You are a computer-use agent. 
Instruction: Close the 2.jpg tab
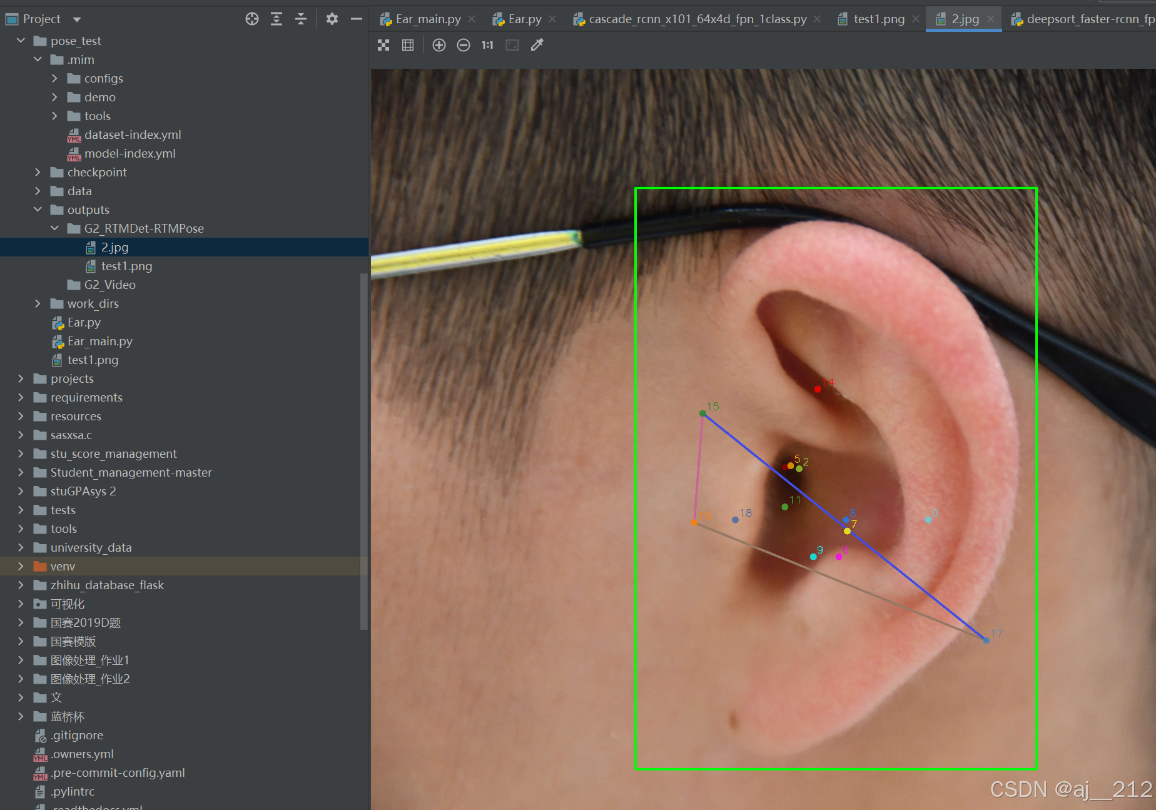991,19
